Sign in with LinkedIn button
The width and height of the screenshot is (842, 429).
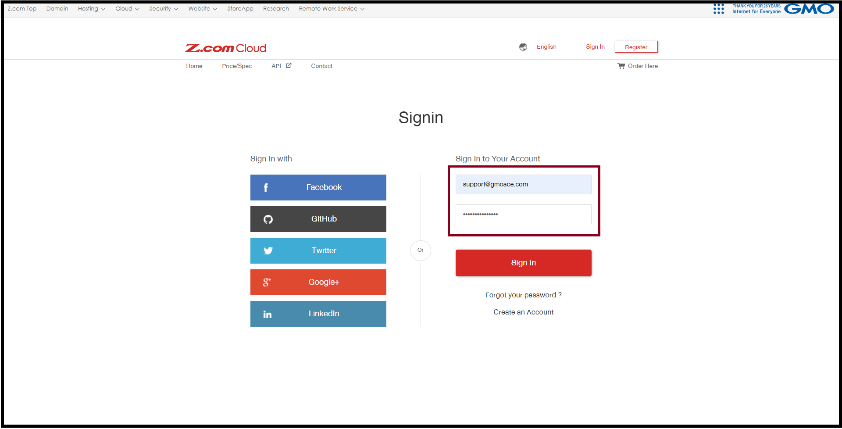[318, 314]
